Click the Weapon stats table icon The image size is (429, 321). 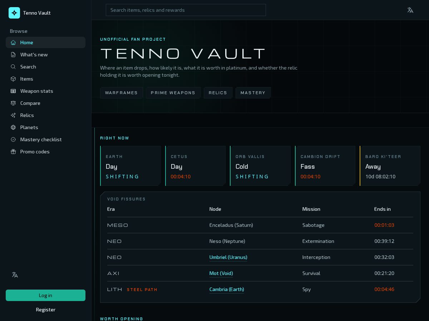point(13,91)
